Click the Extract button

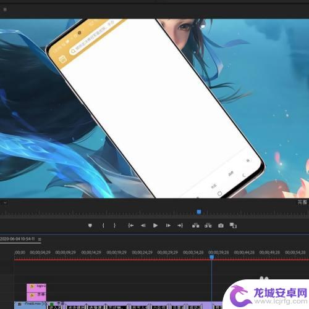click(x=208, y=226)
